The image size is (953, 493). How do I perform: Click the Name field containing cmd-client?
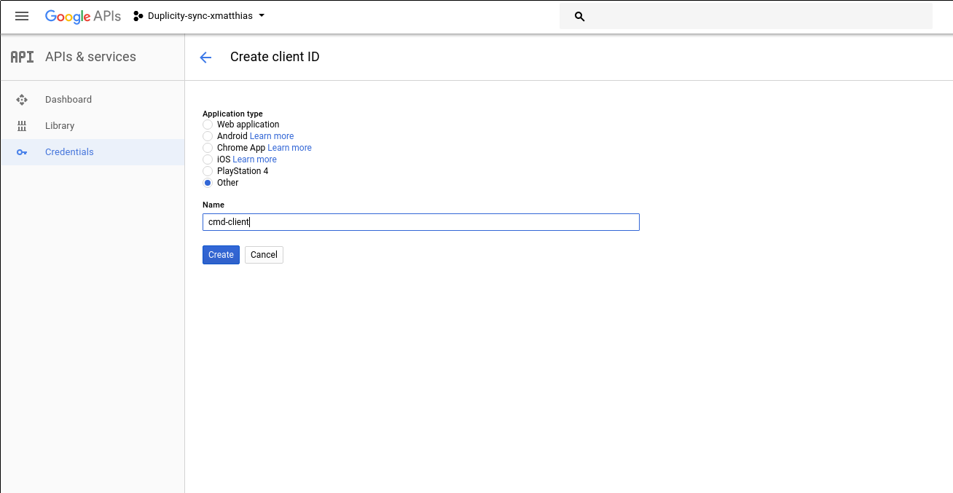(421, 222)
